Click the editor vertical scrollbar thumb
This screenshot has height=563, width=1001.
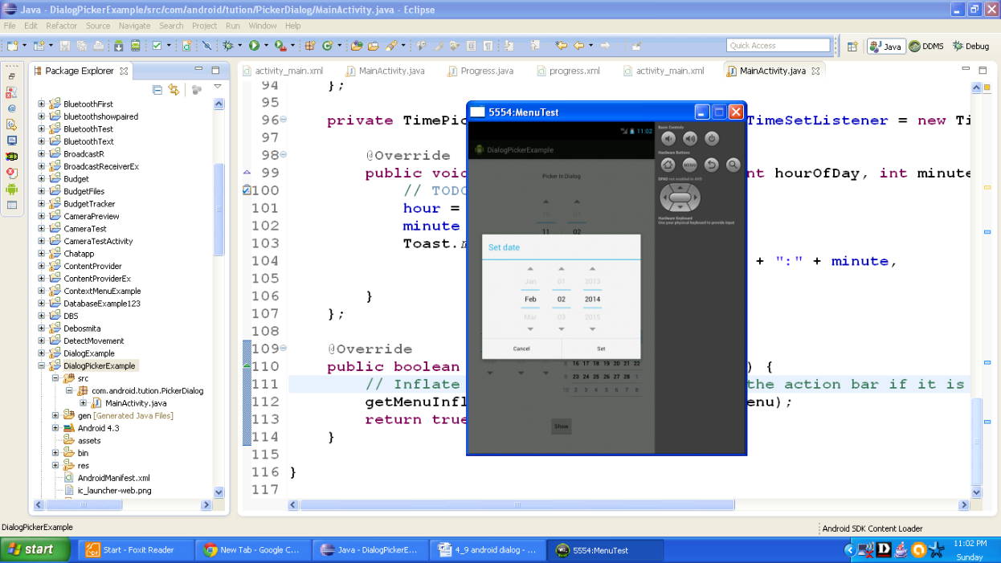[977, 443]
